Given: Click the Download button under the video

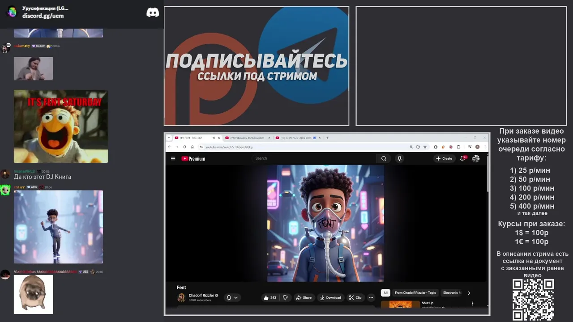Looking at the screenshot, I should (x=330, y=297).
